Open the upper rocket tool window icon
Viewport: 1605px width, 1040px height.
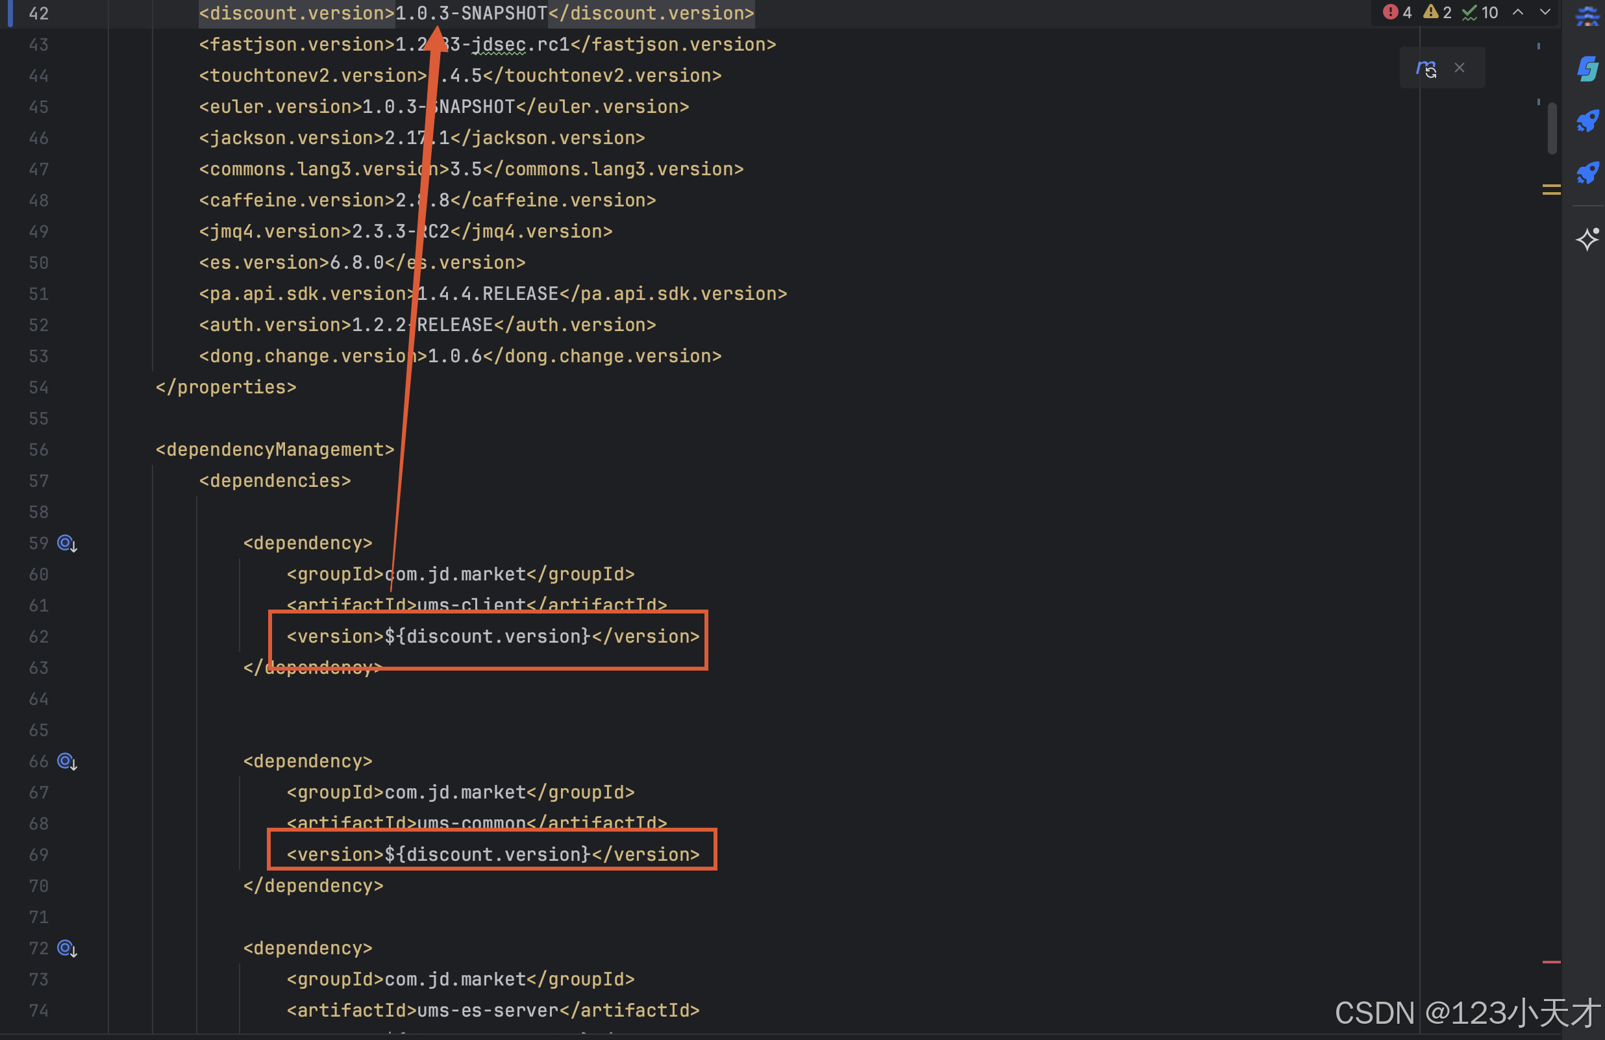tap(1587, 121)
